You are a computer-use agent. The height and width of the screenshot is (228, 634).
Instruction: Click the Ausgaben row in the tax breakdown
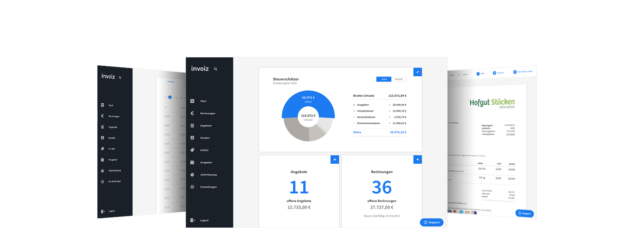point(380,104)
